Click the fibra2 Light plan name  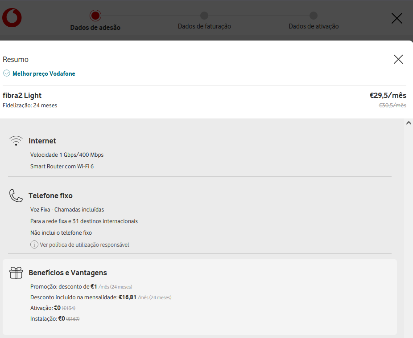[22, 95]
